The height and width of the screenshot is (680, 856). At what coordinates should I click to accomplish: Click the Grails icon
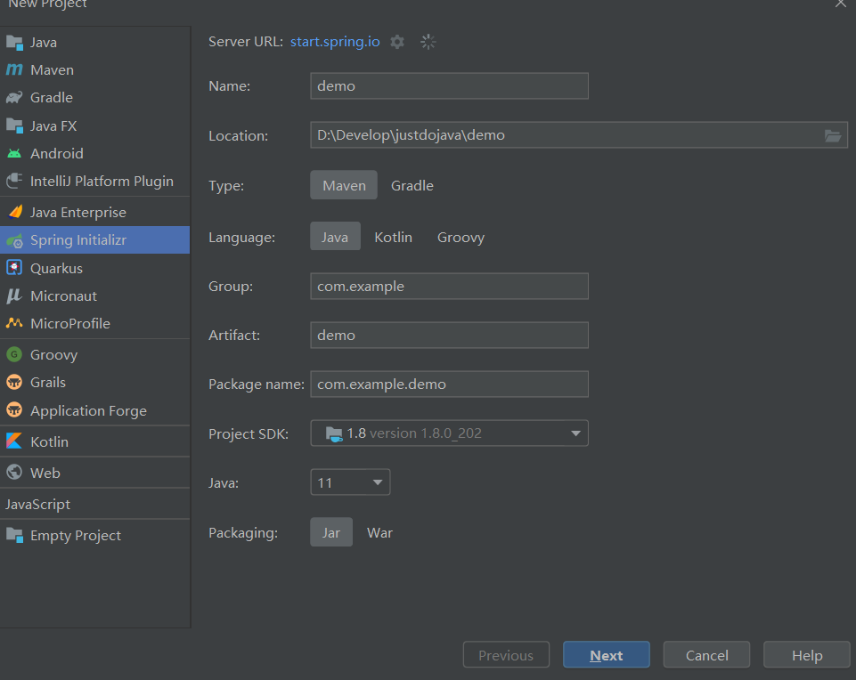click(14, 382)
